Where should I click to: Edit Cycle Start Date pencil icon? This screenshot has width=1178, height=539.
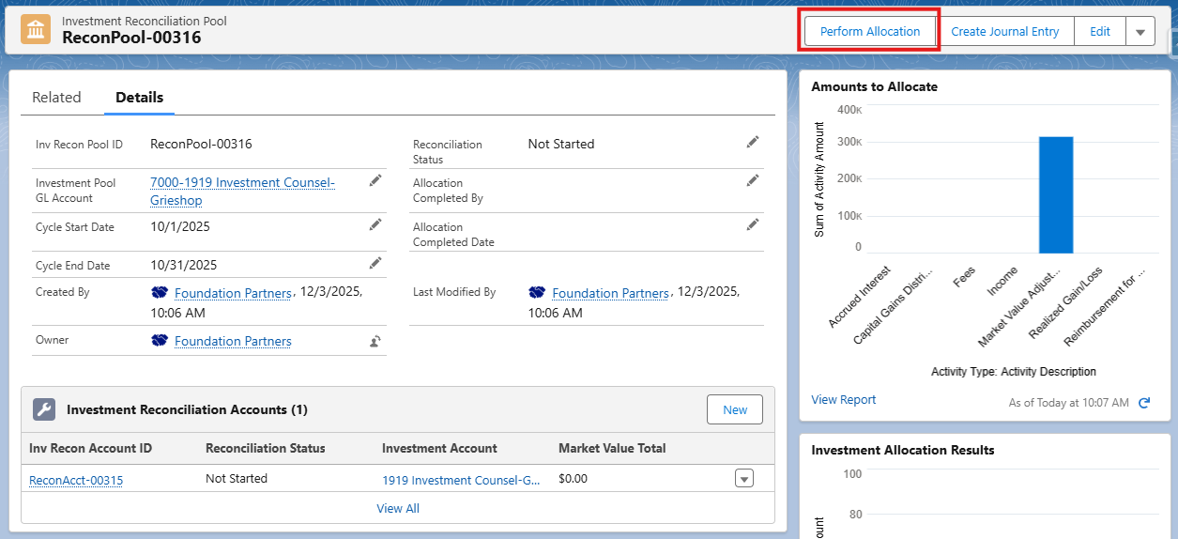375,224
